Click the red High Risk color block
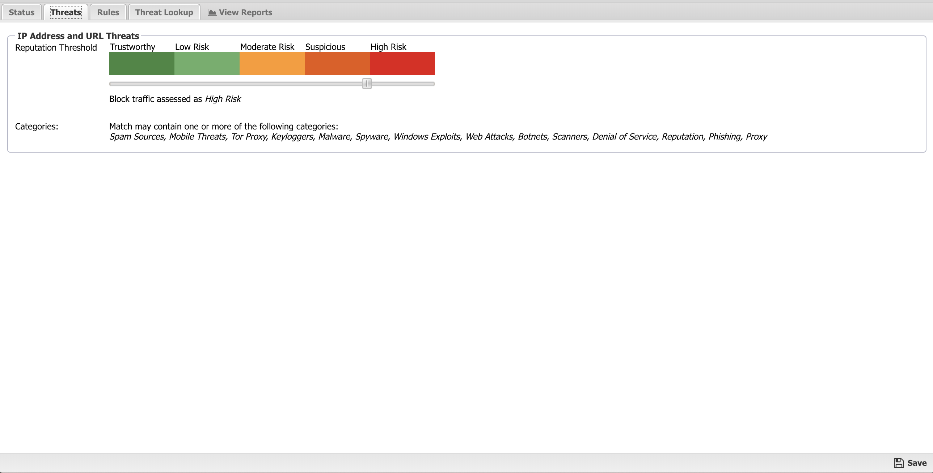Viewport: 933px width, 473px height. pos(402,64)
